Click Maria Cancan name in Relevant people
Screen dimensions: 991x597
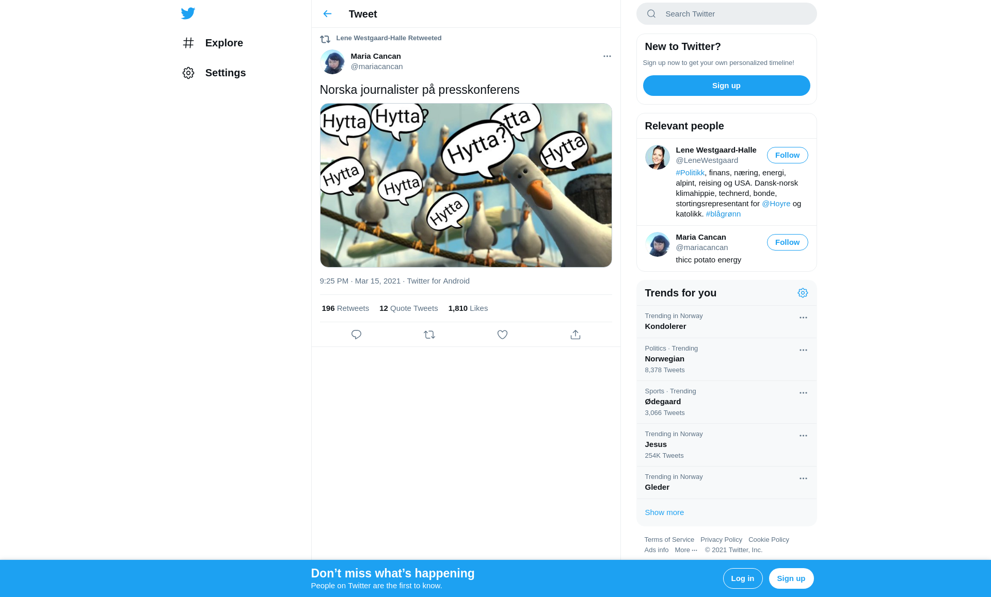pyautogui.click(x=700, y=237)
